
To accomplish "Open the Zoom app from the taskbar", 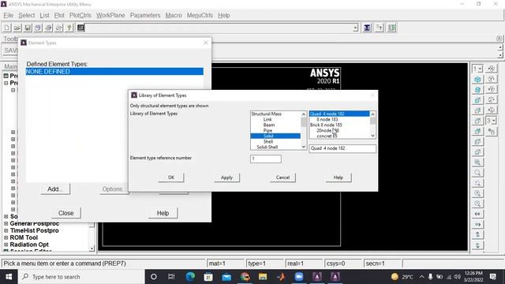I will (299, 277).
